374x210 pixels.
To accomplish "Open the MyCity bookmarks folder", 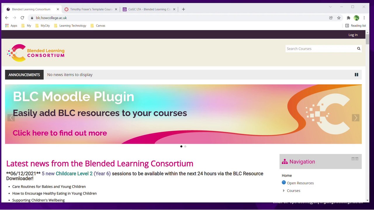I will [x=43, y=26].
